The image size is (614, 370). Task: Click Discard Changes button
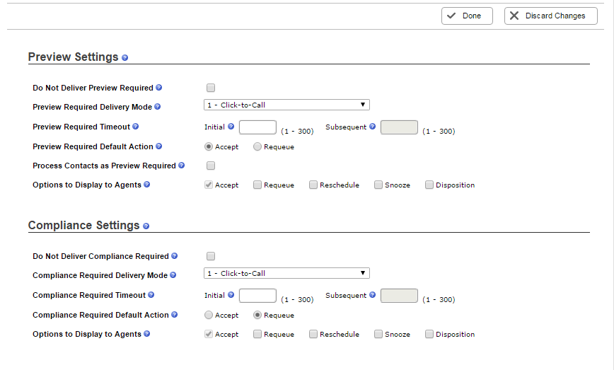coord(550,16)
